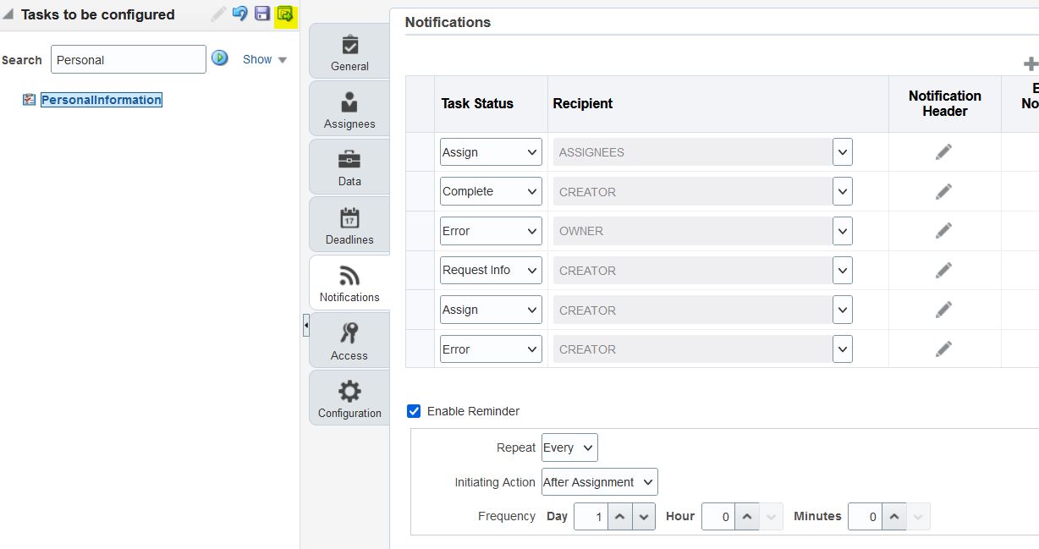Edit notification header for the Complete row
1039x549 pixels.
(944, 191)
